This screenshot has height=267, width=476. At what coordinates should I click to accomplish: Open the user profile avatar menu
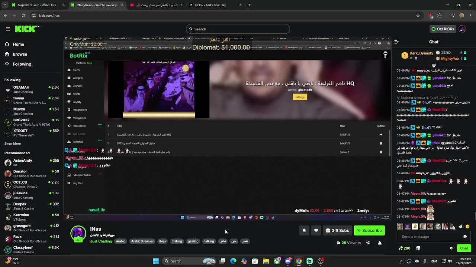coord(462,29)
